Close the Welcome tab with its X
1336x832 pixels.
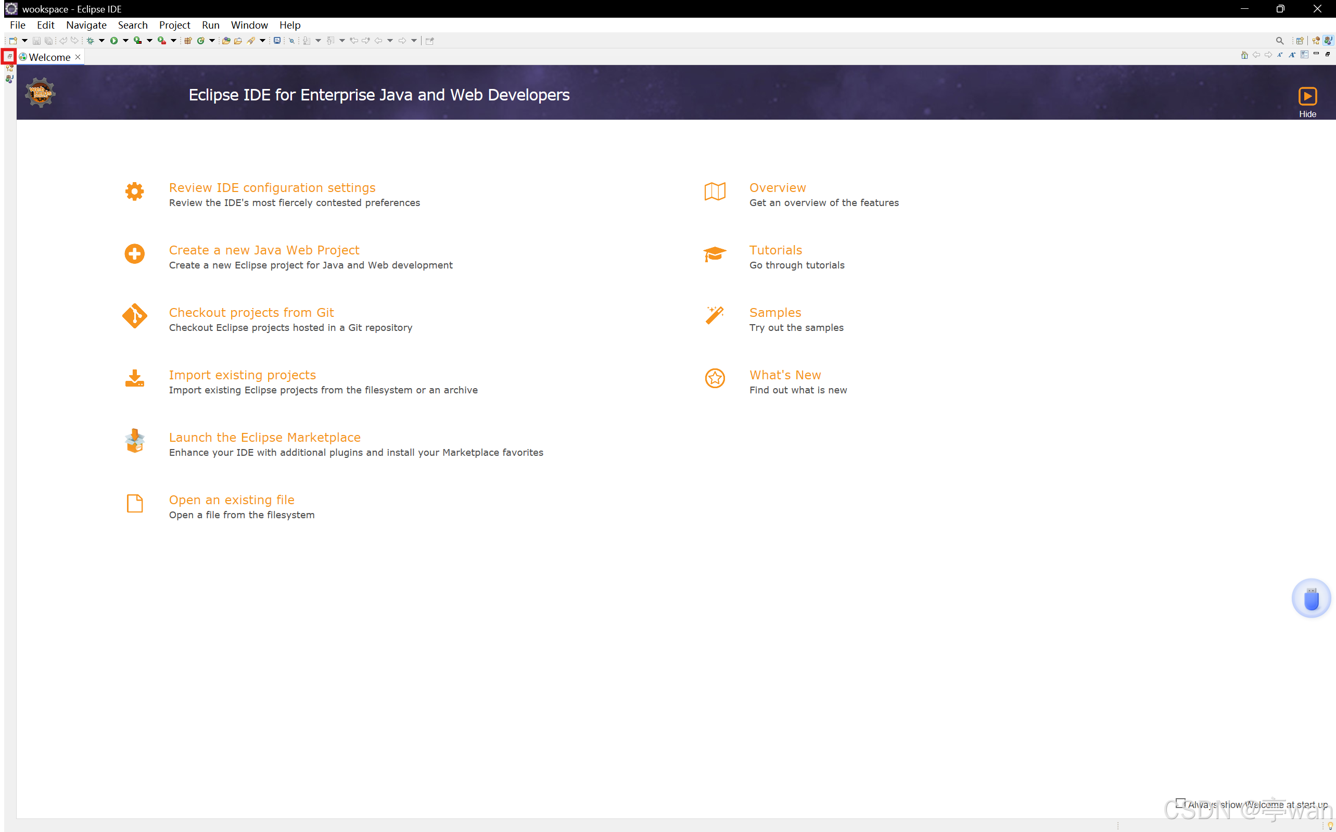(78, 57)
